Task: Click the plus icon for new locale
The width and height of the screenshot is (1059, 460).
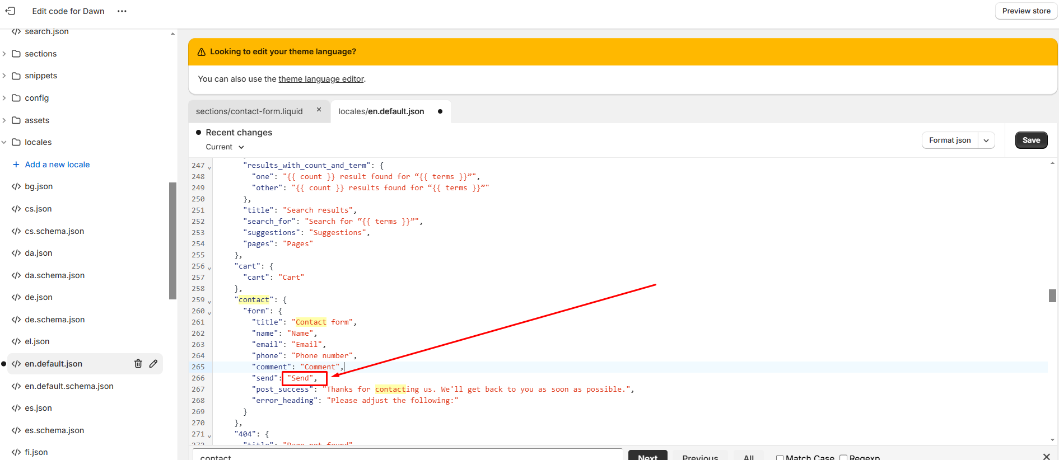Action: [16, 165]
